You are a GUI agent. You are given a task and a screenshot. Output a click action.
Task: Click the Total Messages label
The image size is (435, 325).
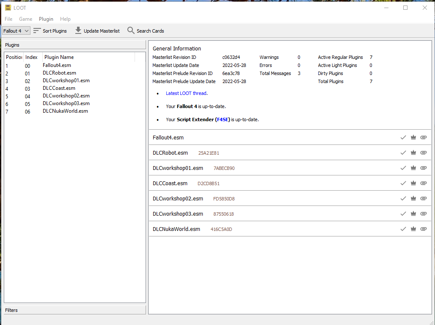tap(275, 73)
